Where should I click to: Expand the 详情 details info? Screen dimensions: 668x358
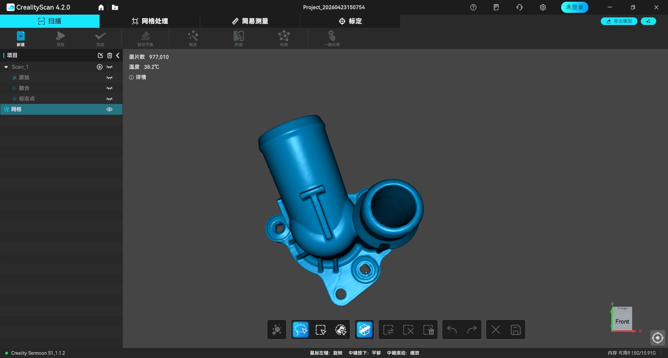tap(138, 77)
